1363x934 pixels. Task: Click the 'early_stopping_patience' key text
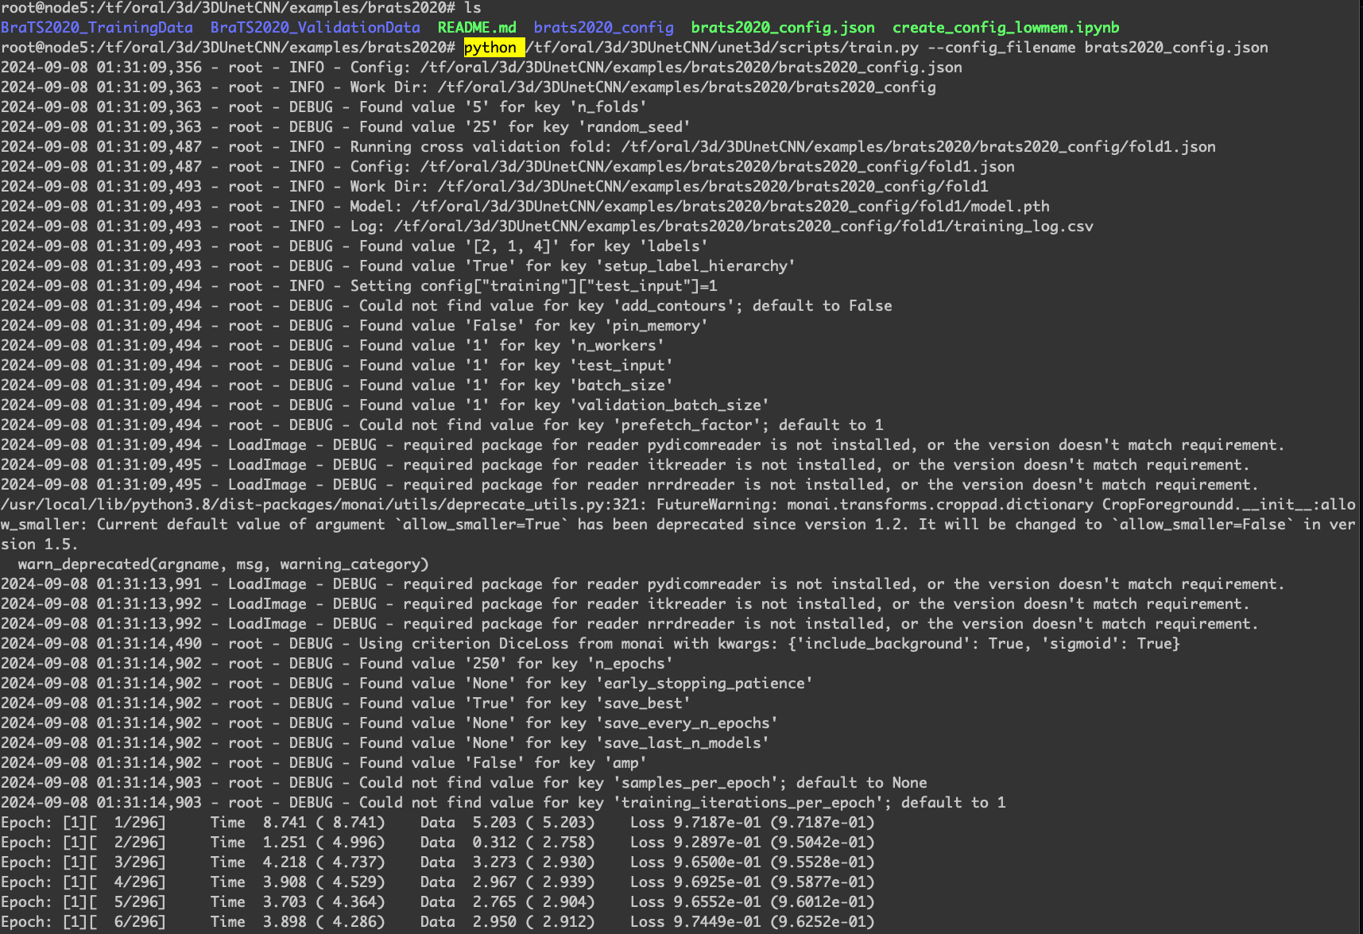pyautogui.click(x=704, y=684)
